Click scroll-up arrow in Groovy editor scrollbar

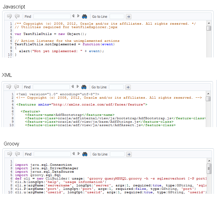[209, 161]
